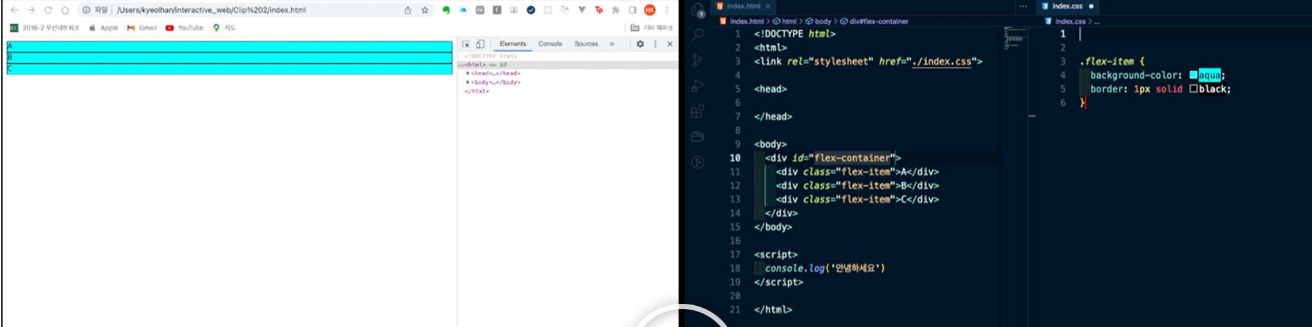Click the V-shaped extension icon
The image size is (1312, 327).
coord(581,10)
